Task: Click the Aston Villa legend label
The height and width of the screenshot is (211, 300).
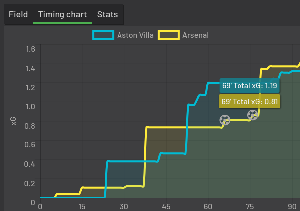Action: [x=135, y=35]
